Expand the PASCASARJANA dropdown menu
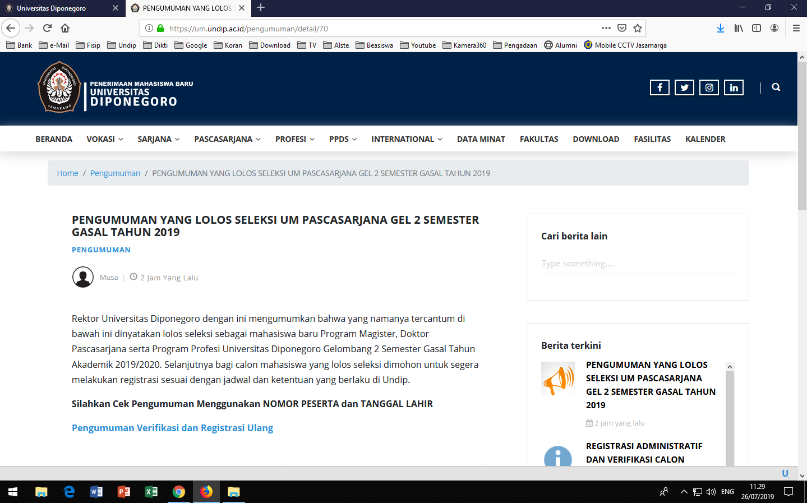This screenshot has height=503, width=807. 227,139
